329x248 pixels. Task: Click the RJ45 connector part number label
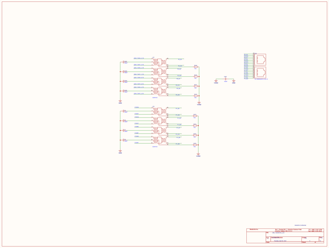(x=261, y=79)
